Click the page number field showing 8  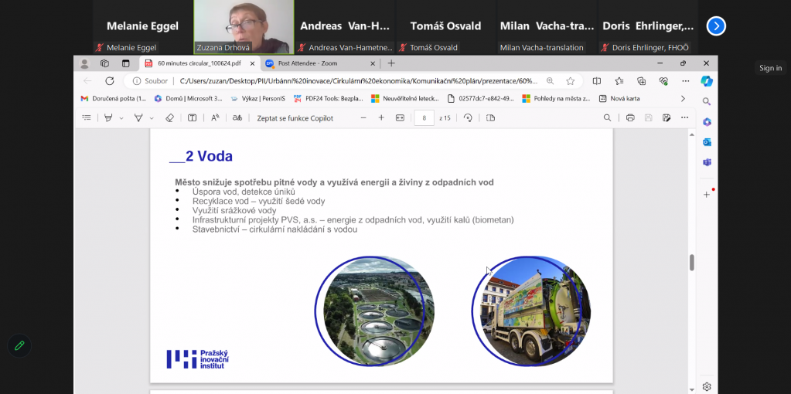[x=424, y=118]
